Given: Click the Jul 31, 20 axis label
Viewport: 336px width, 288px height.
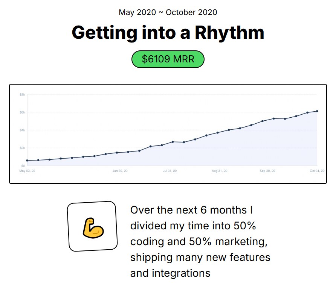Looking at the screenshot, I should coord(170,171).
